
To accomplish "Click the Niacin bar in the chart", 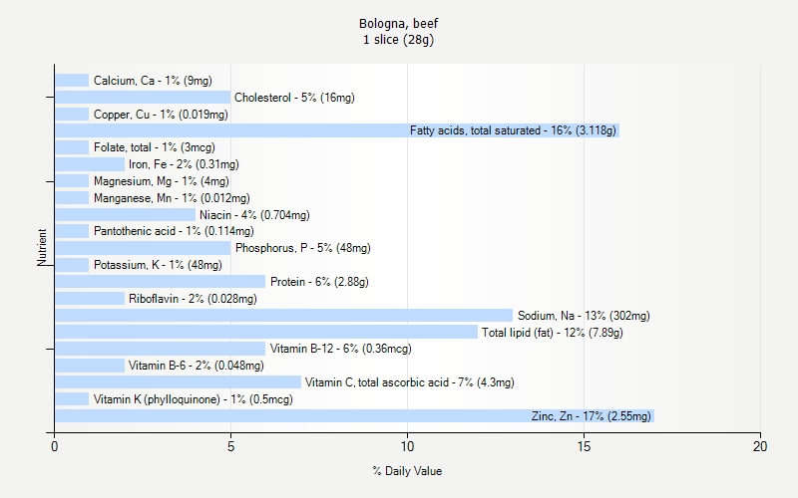I will [x=126, y=215].
